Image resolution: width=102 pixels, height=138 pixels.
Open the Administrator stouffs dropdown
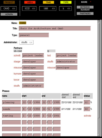[26, 42]
